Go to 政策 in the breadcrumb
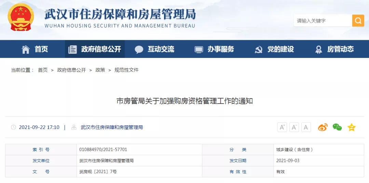Screen dimensions: 369x183 (x=100, y=70)
